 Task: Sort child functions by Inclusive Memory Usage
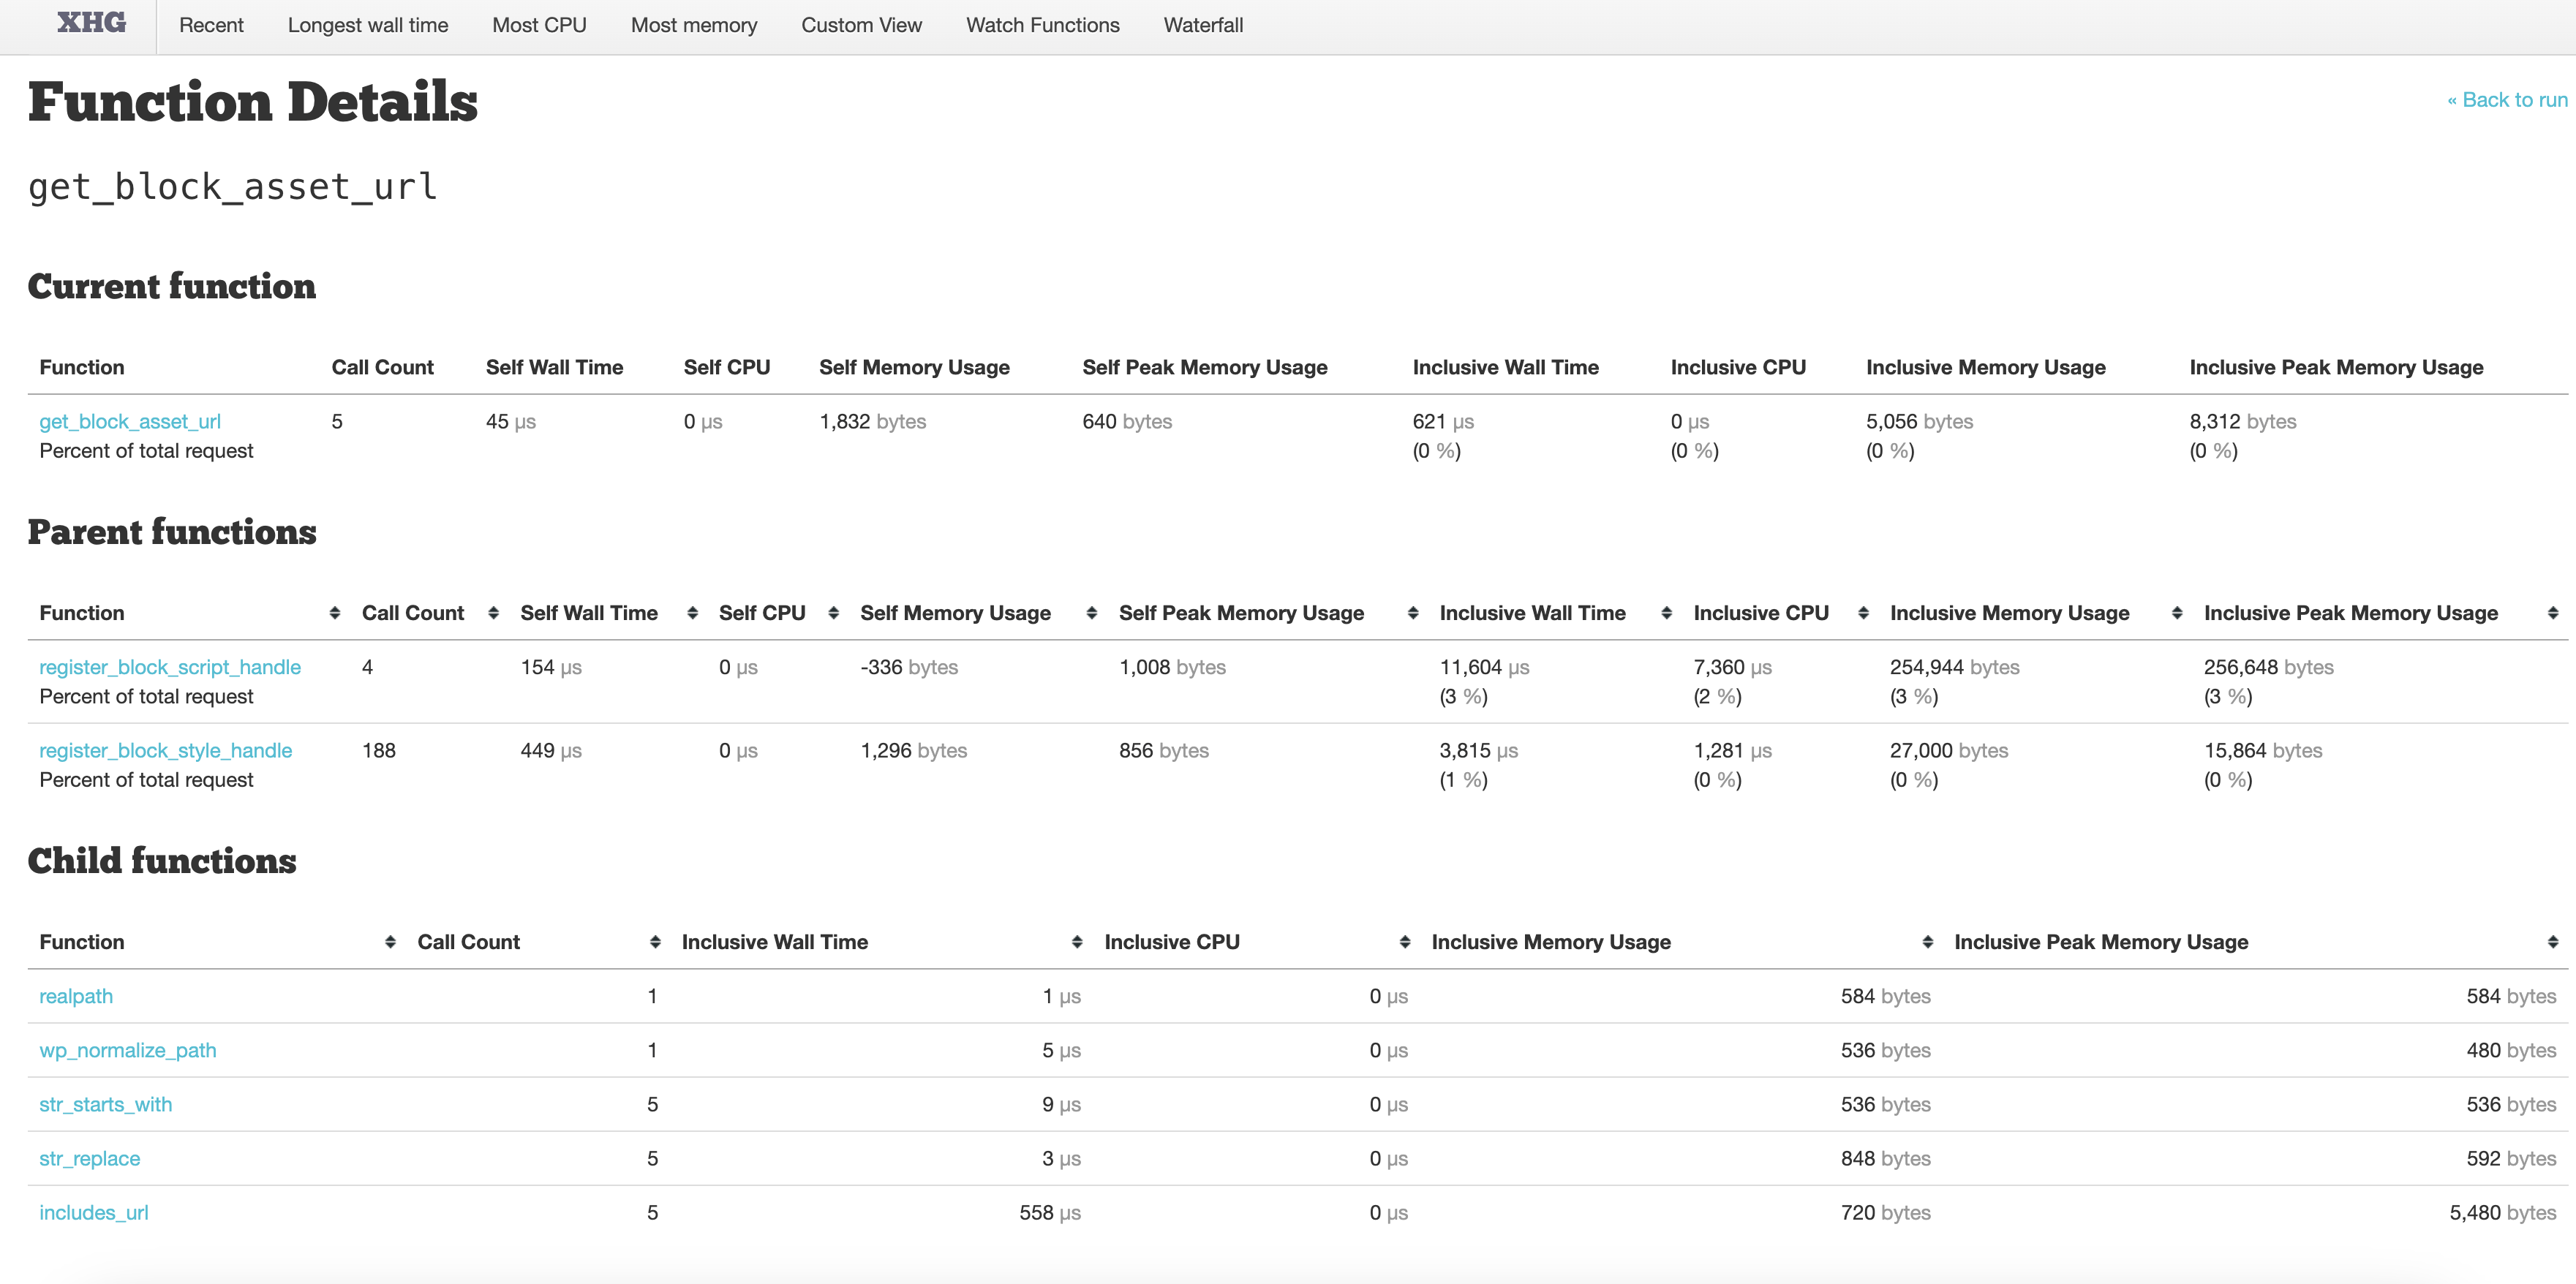pyautogui.click(x=1550, y=942)
